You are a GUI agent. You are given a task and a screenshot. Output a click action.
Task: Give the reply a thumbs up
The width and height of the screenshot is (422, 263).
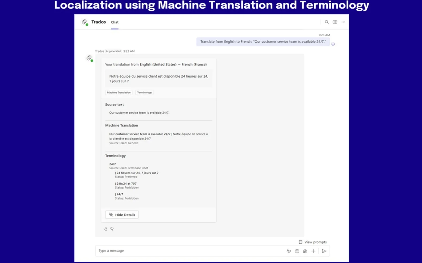tap(106, 229)
